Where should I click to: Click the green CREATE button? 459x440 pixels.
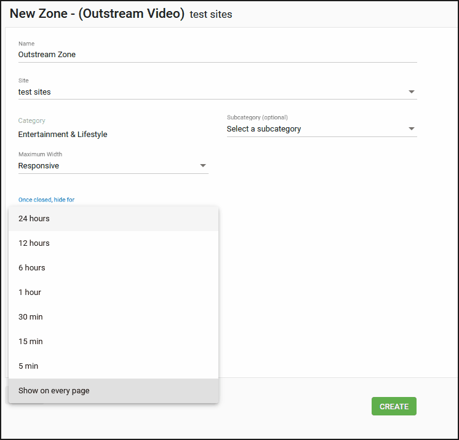pyautogui.click(x=394, y=406)
